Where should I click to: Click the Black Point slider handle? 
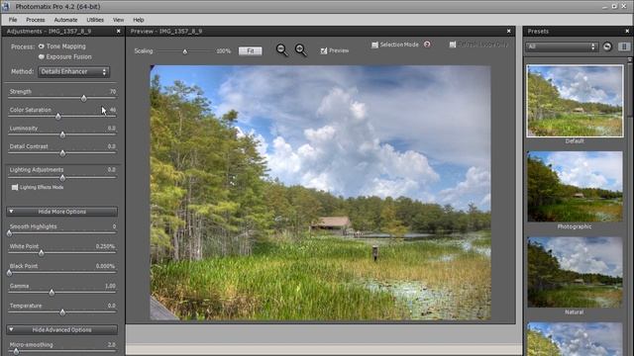coord(9,273)
